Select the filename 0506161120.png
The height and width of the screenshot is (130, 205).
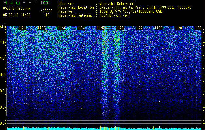coord(17,8)
